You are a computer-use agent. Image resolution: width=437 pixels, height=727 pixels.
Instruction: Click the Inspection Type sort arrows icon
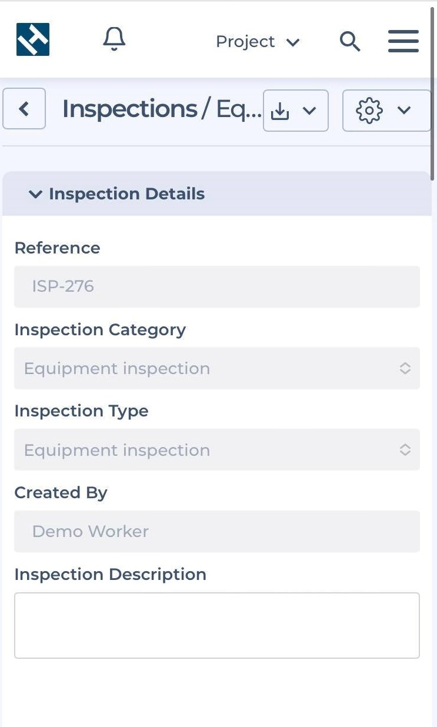click(x=405, y=450)
